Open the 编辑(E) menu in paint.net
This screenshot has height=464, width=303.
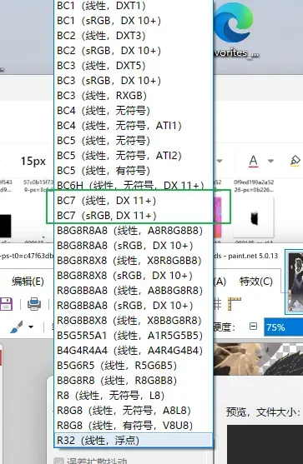pos(28,281)
